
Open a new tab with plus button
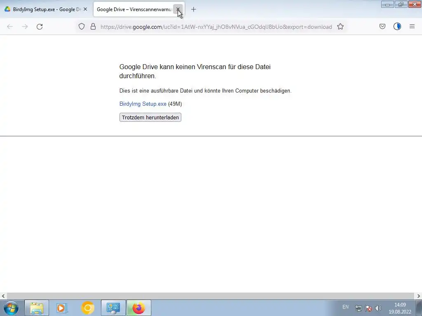coord(194,9)
